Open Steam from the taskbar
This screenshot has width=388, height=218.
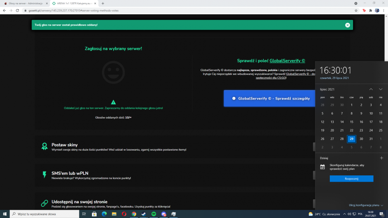point(144,214)
